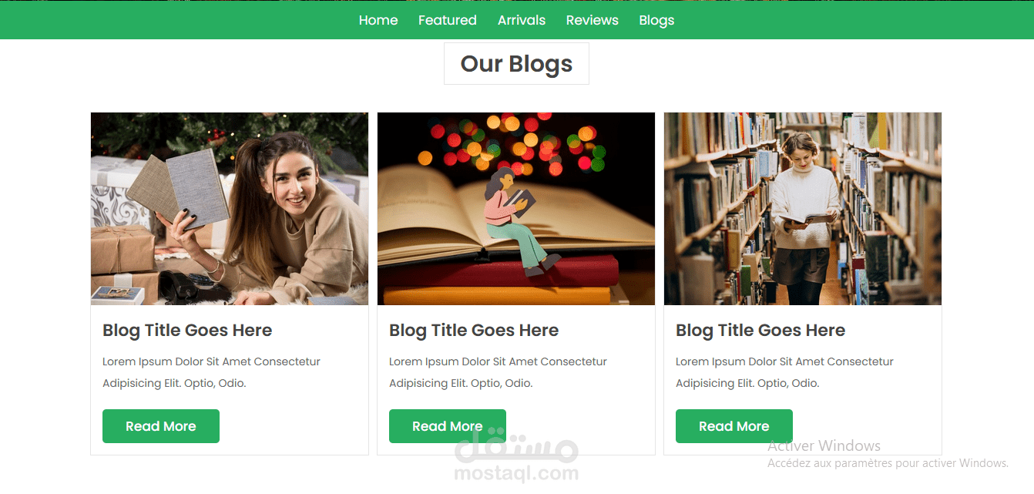Open the woman reading in library image
1034x494 pixels.
(x=803, y=209)
